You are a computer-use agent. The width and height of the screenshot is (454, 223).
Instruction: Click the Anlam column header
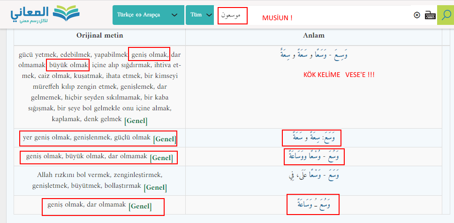coord(314,35)
